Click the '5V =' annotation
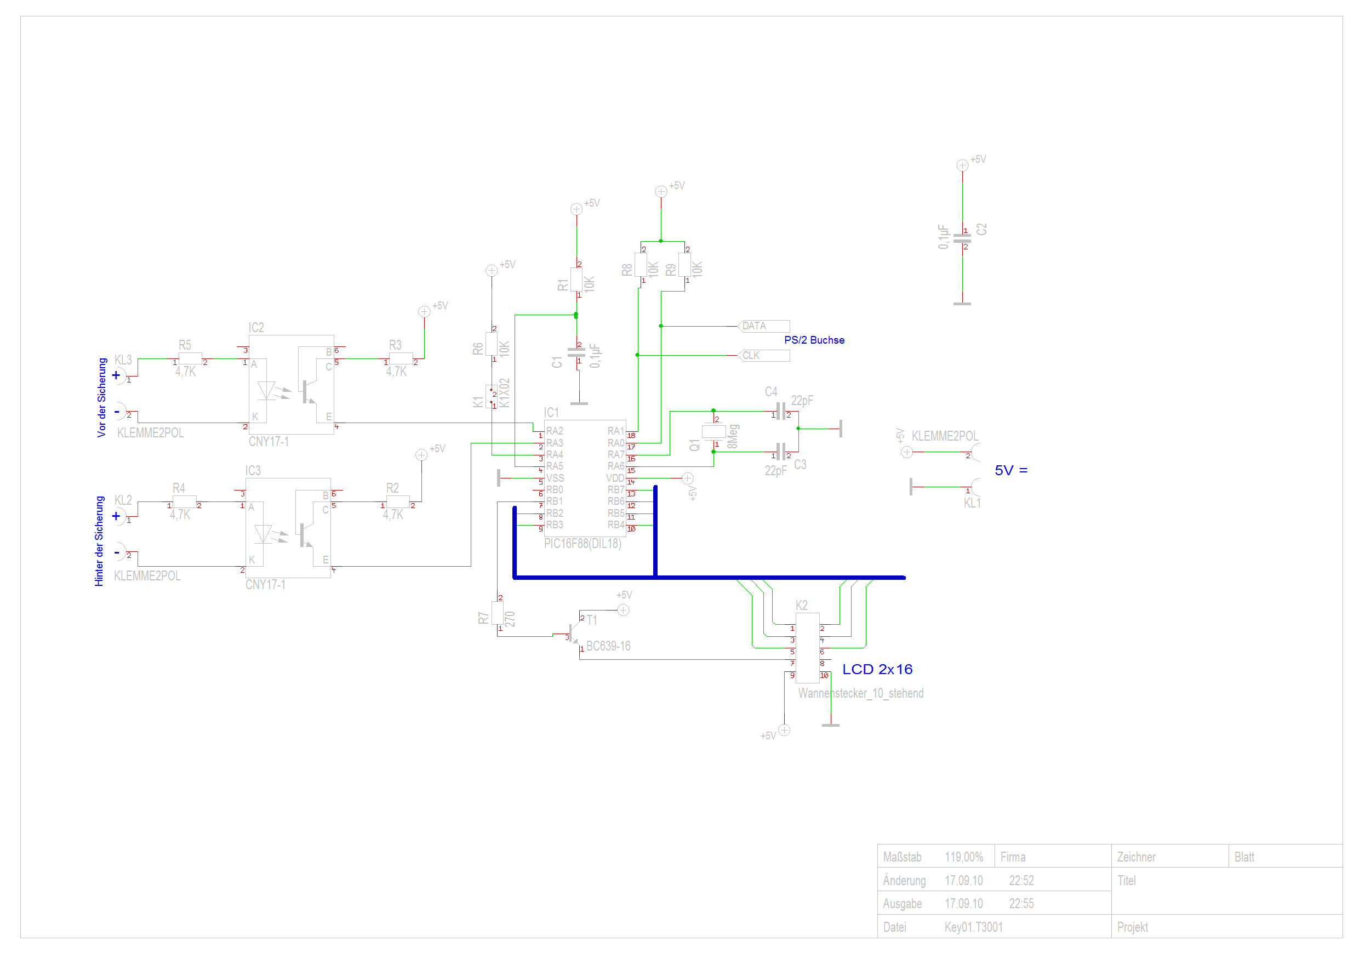This screenshot has height=958, width=1359. tap(1011, 471)
